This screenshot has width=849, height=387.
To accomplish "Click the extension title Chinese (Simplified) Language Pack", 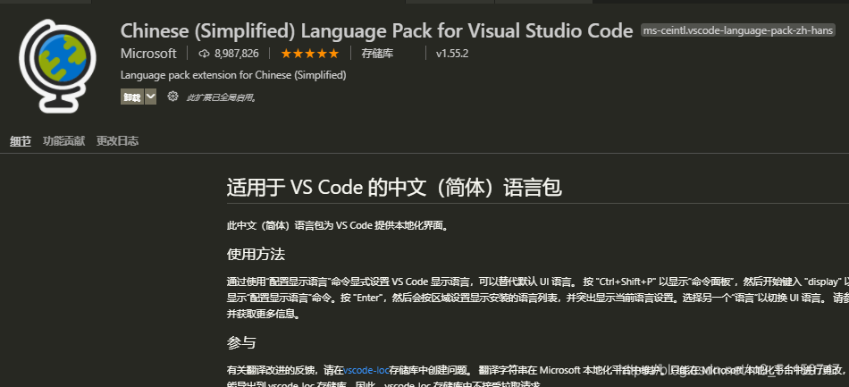I will pos(376,30).
